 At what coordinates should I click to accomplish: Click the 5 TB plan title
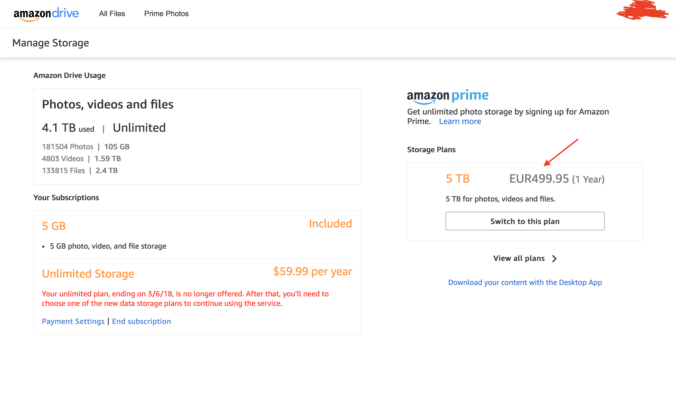coord(457,179)
